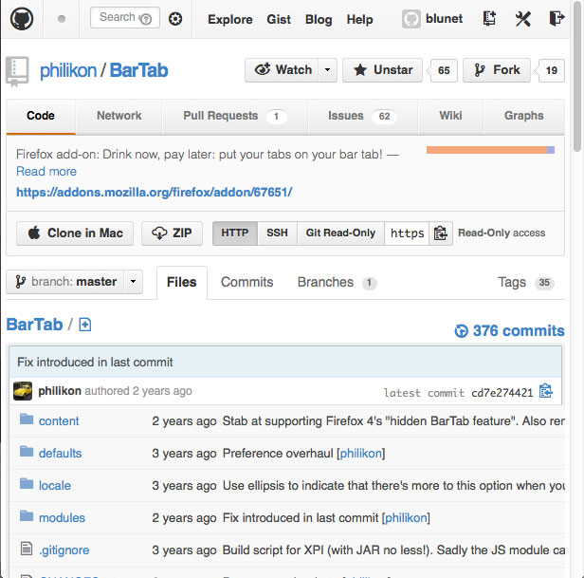The image size is (584, 578).
Task: Click the repository book icon
Action: [x=17, y=71]
